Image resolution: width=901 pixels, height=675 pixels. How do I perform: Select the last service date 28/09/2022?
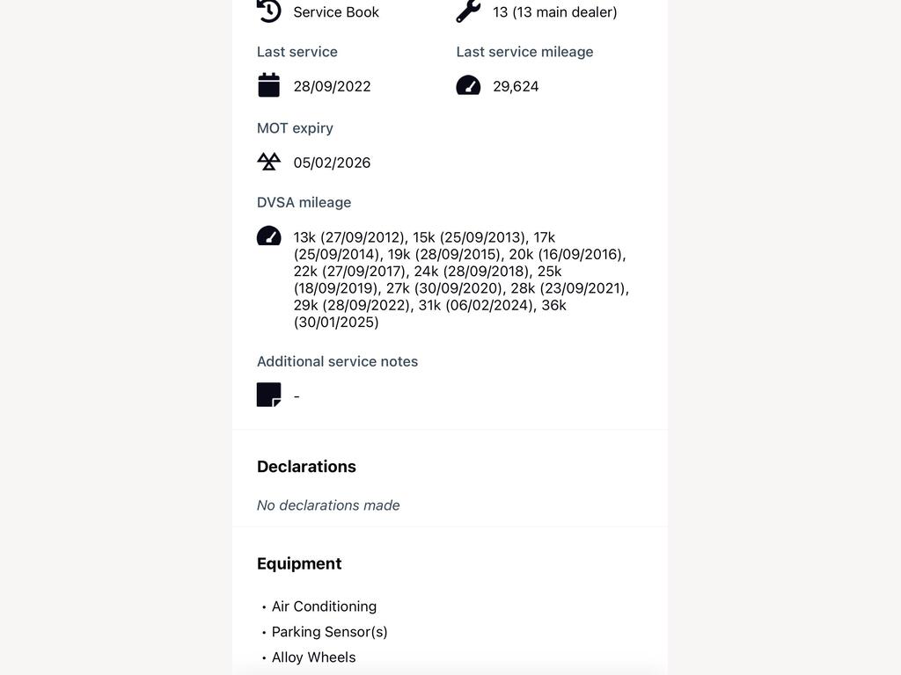click(x=332, y=87)
